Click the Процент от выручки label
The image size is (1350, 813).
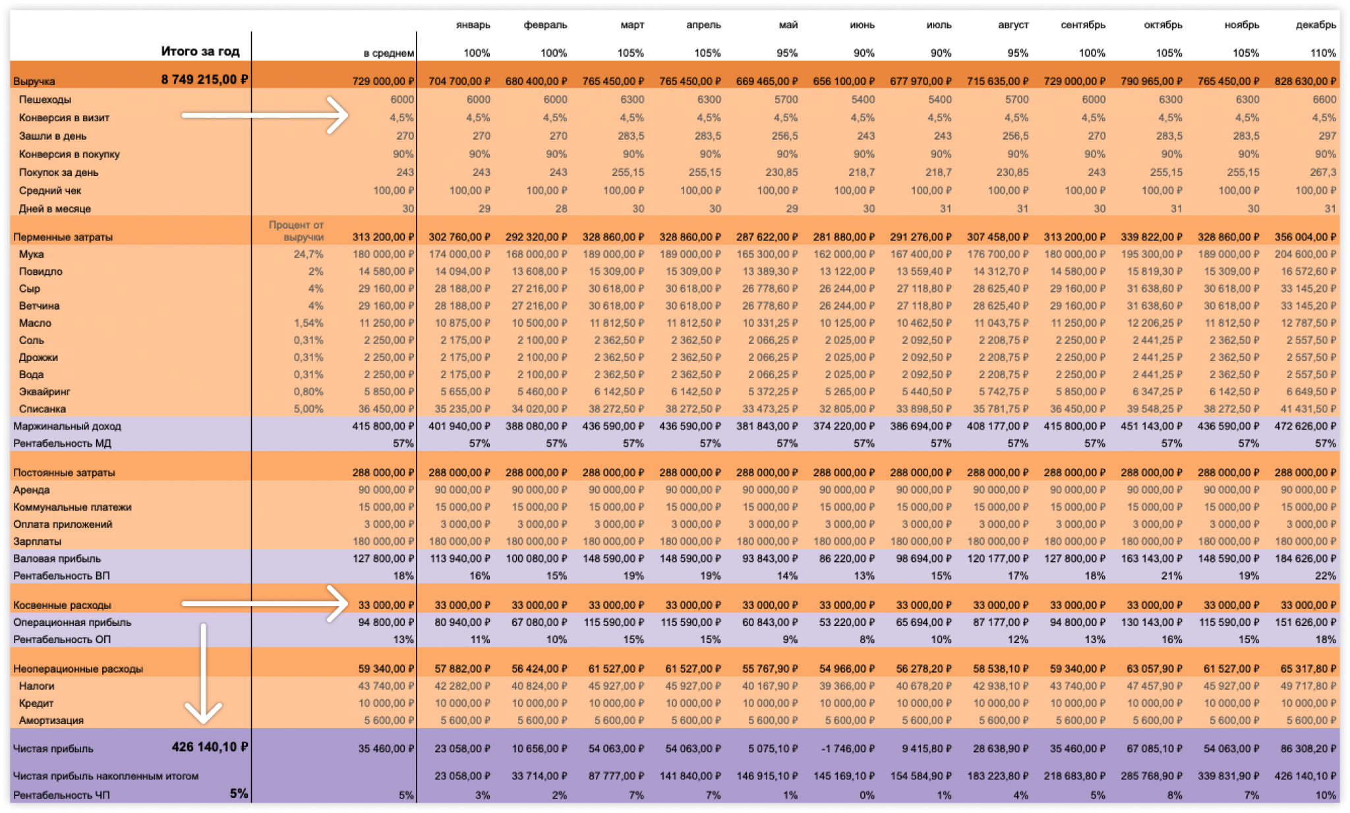296,231
